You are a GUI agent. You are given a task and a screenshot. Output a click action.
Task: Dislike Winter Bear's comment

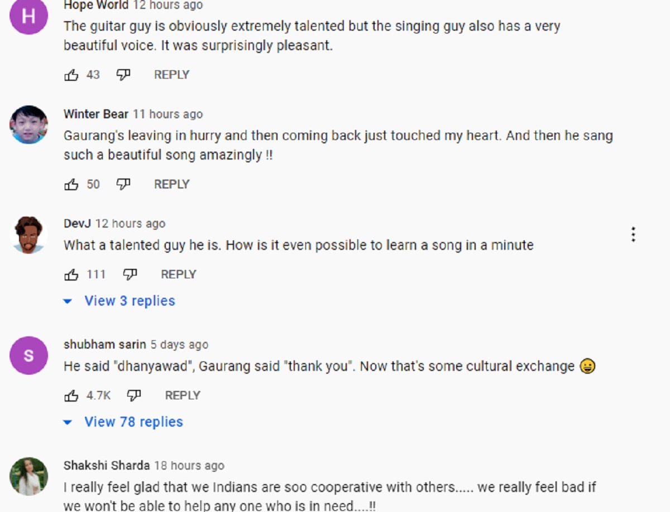[x=123, y=184]
